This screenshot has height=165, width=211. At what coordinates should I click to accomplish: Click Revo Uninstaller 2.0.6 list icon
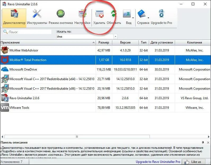[5, 98]
